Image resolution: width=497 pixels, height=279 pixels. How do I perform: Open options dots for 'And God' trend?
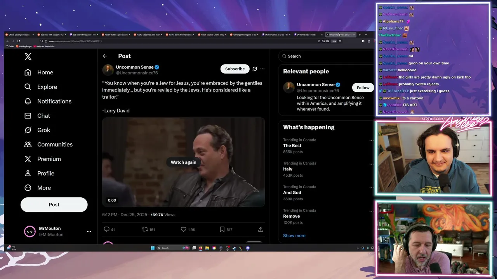click(371, 188)
